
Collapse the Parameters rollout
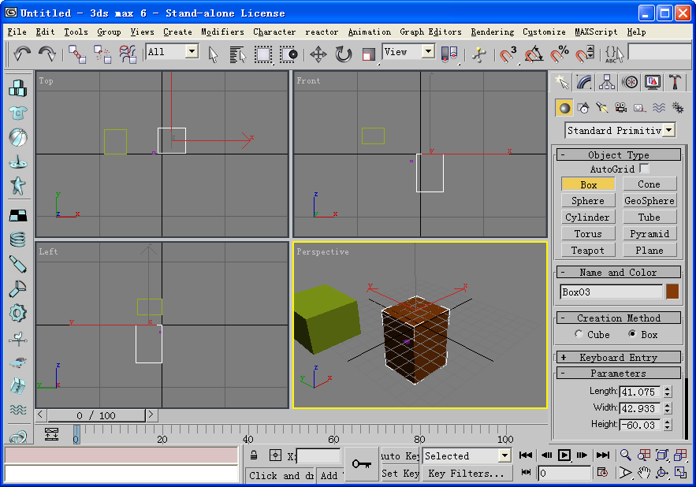click(618, 373)
